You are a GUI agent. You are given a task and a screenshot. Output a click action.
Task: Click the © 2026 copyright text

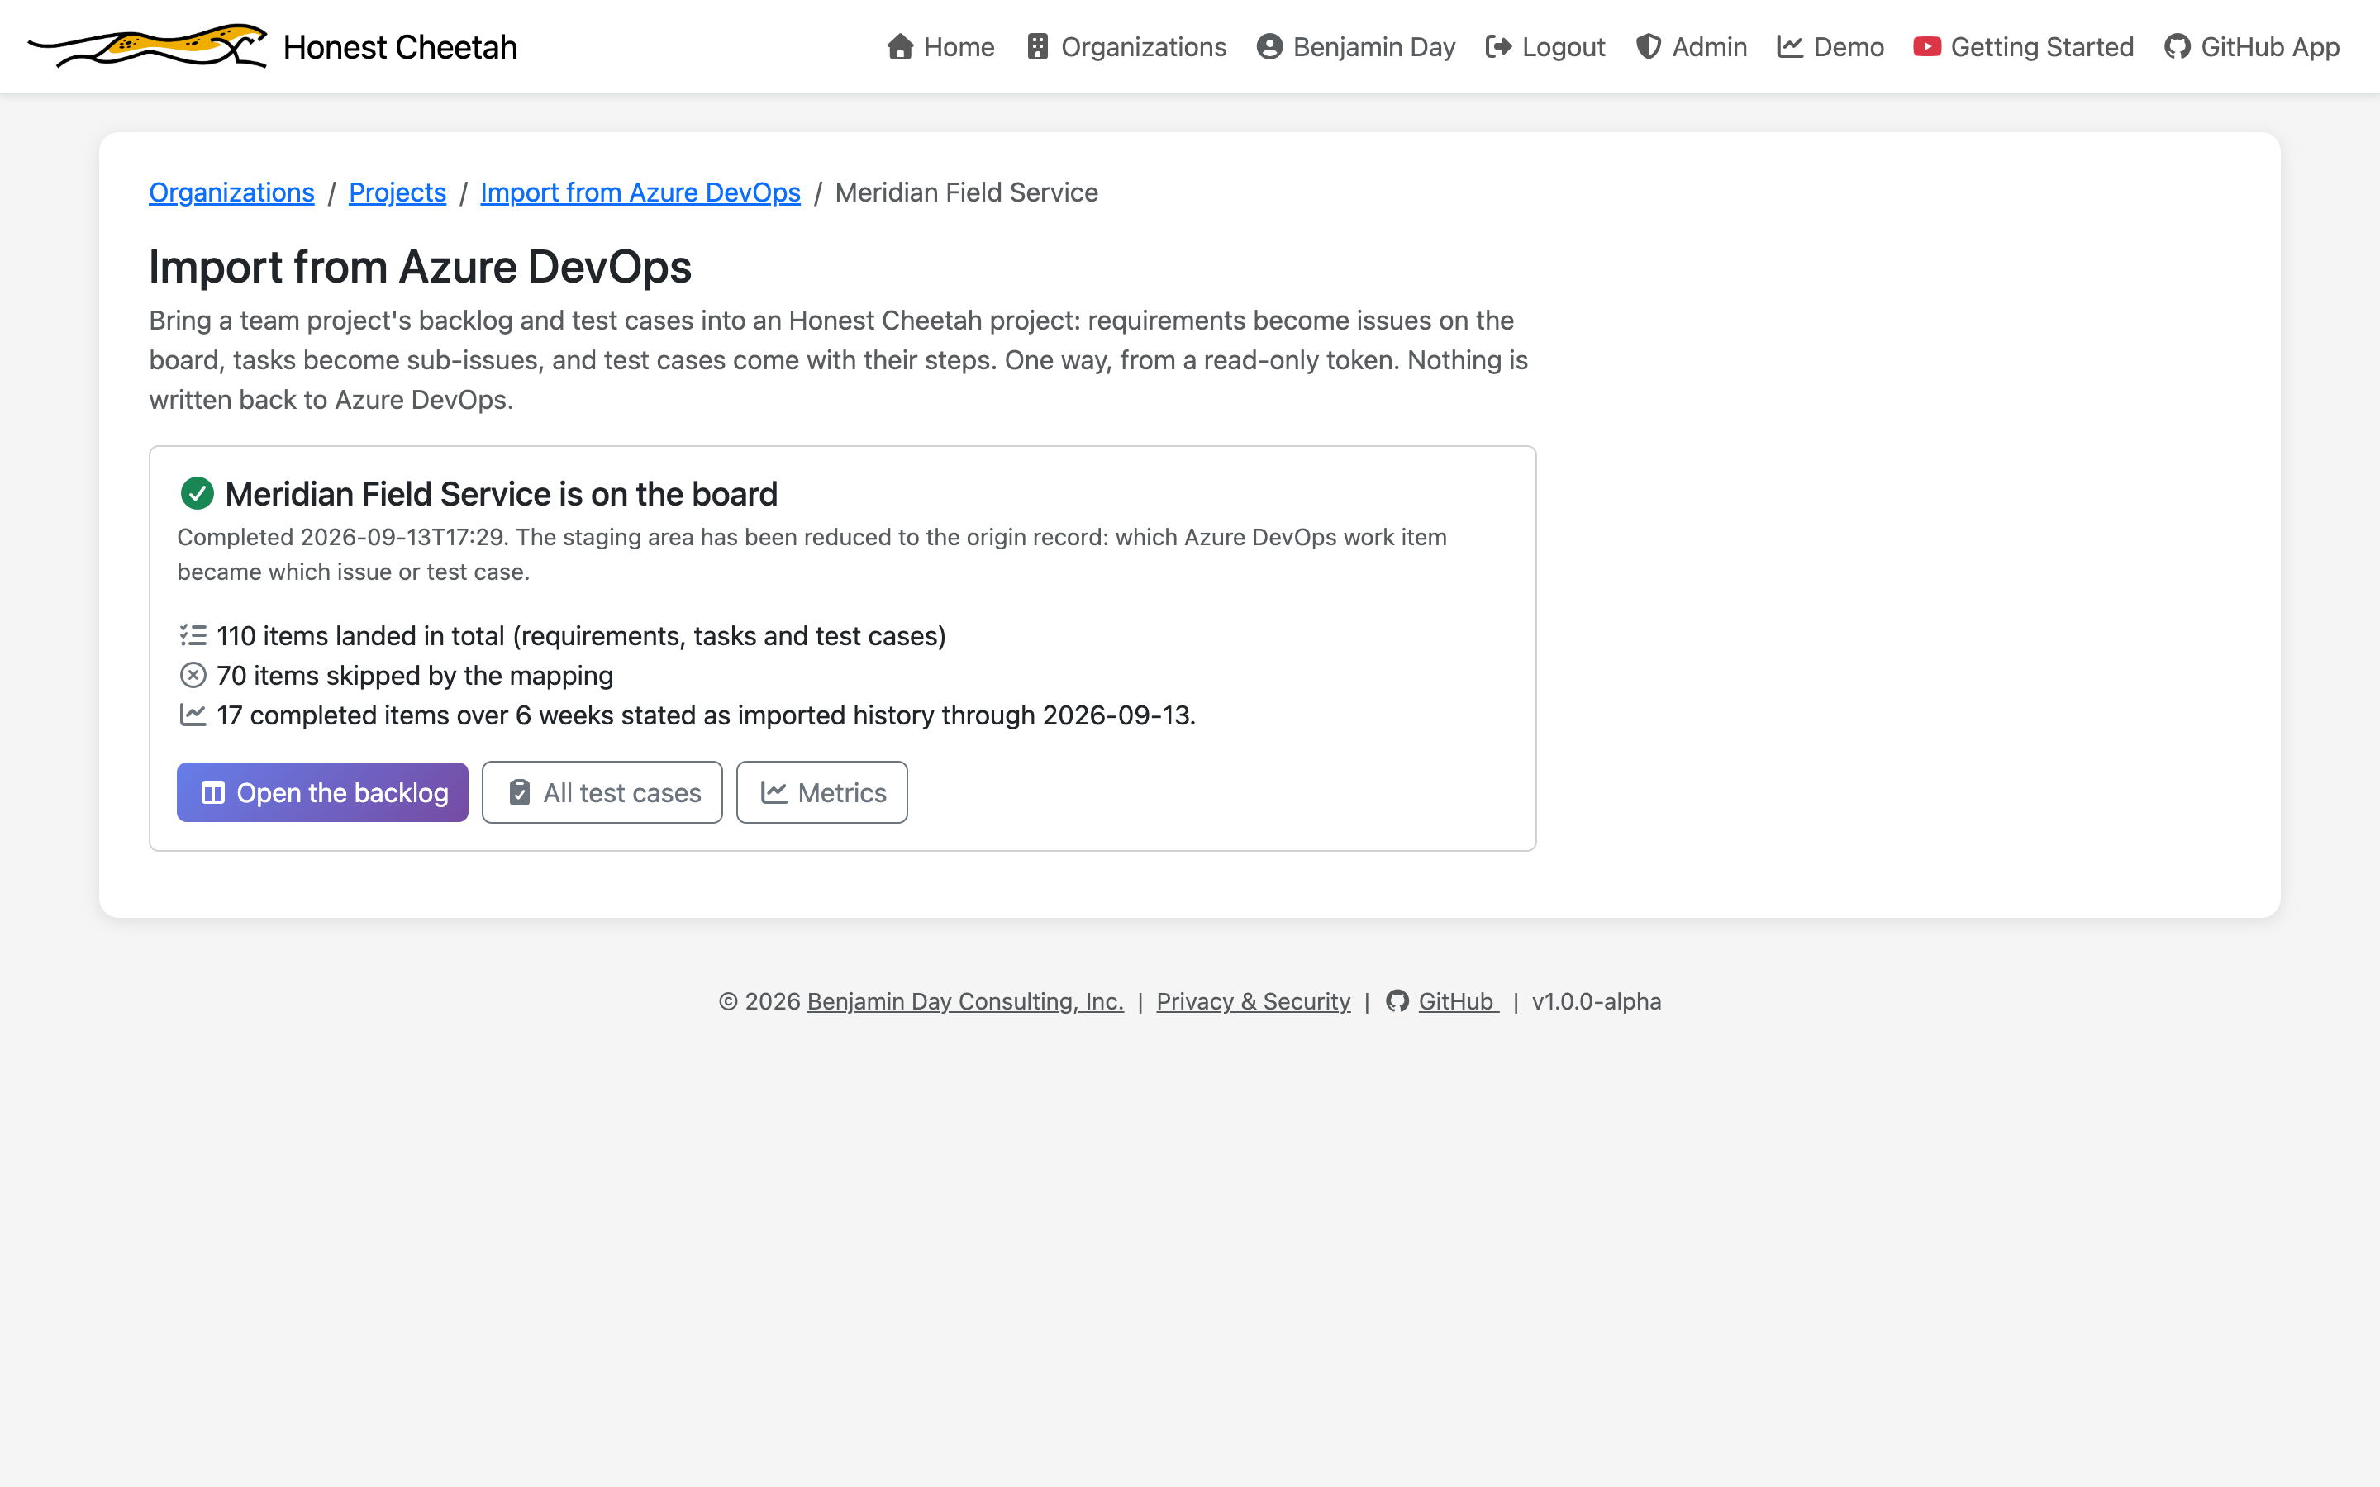[x=759, y=1001]
